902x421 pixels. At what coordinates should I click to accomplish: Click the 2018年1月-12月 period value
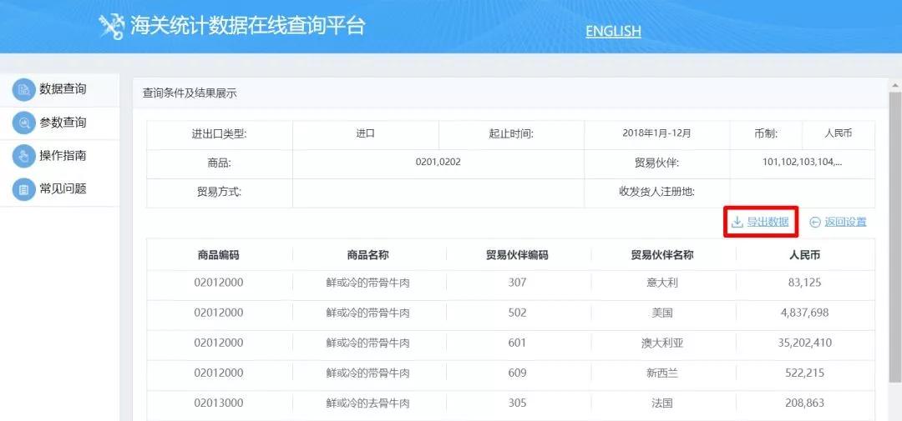tap(656, 133)
